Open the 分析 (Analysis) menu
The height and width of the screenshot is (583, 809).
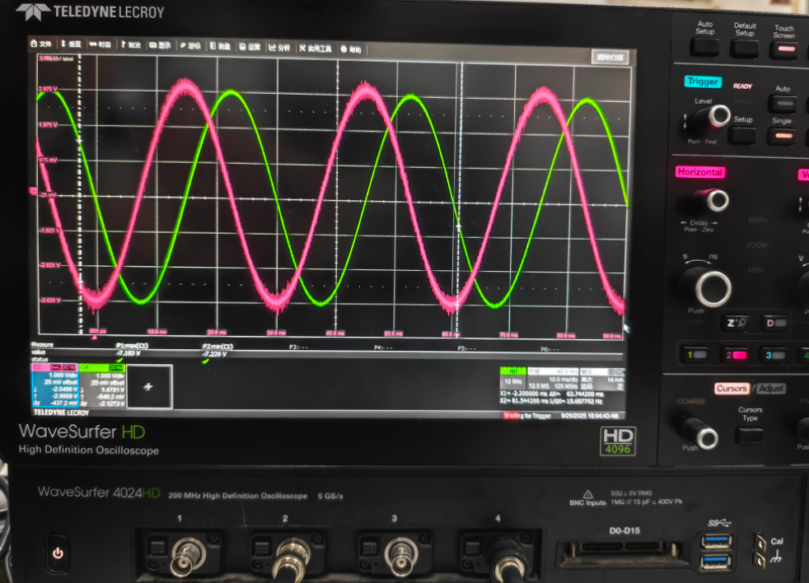(x=279, y=48)
